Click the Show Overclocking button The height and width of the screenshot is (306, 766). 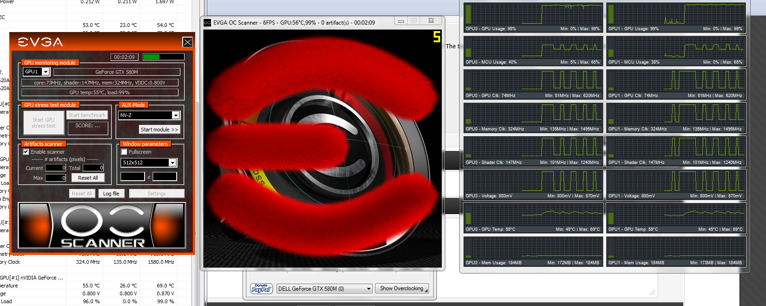point(402,288)
